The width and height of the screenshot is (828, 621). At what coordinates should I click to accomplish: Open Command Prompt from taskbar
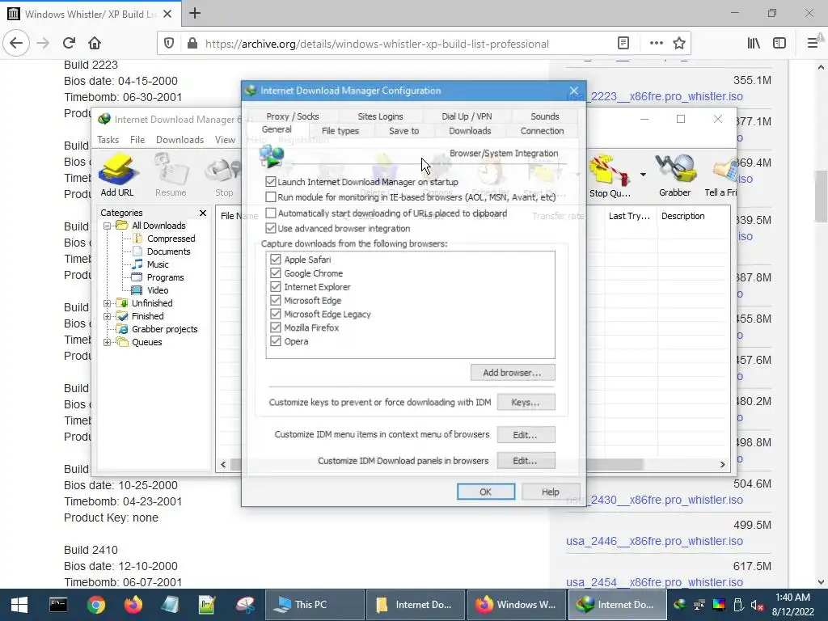tap(58, 605)
